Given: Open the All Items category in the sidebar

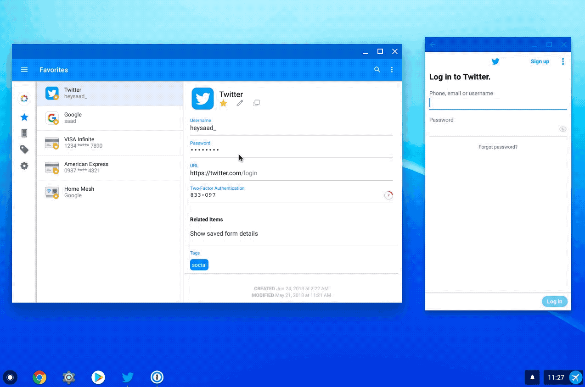Looking at the screenshot, I should [x=24, y=99].
